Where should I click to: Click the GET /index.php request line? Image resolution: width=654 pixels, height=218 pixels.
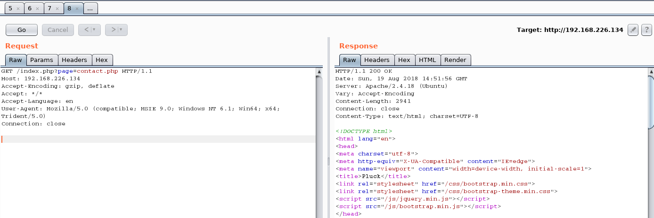coord(77,71)
